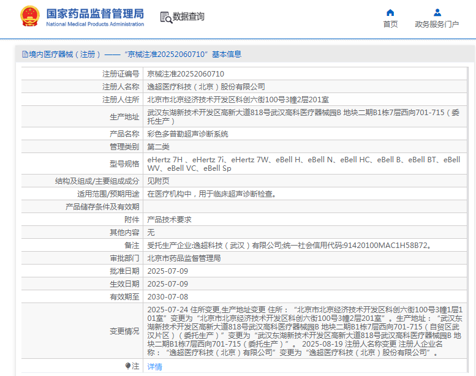Click the national emblem logo icon
Image resolution: width=476 pixels, height=376 pixels.
[x=28, y=16]
